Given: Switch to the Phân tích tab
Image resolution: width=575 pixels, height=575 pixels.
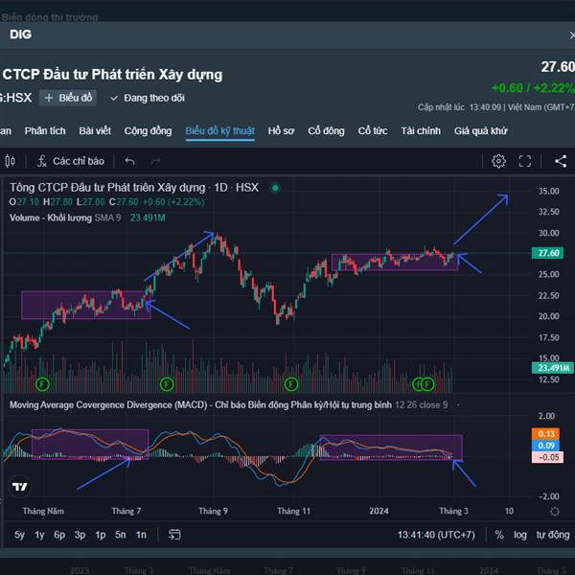Looking at the screenshot, I should tap(45, 131).
